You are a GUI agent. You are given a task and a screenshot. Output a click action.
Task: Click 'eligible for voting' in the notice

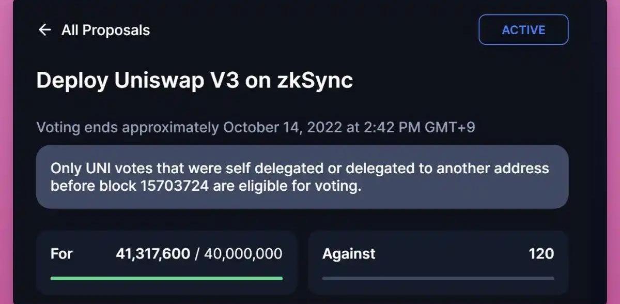click(295, 186)
